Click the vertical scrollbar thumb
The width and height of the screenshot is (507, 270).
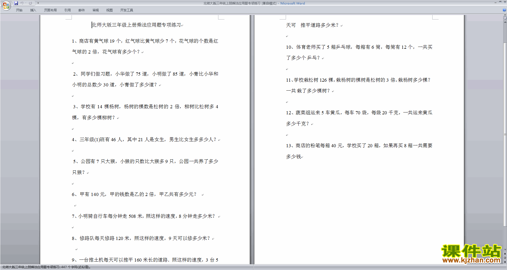[x=505, y=134]
